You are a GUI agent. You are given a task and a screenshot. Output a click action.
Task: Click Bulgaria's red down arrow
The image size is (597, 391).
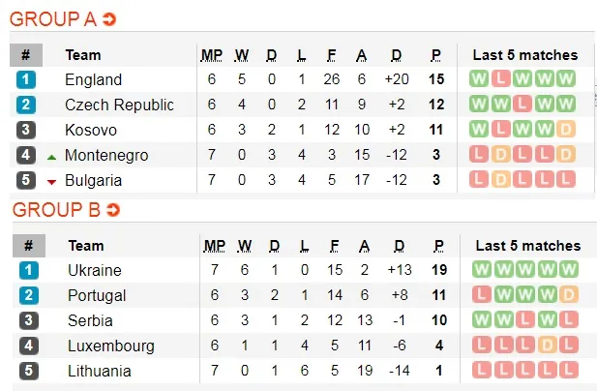point(51,181)
